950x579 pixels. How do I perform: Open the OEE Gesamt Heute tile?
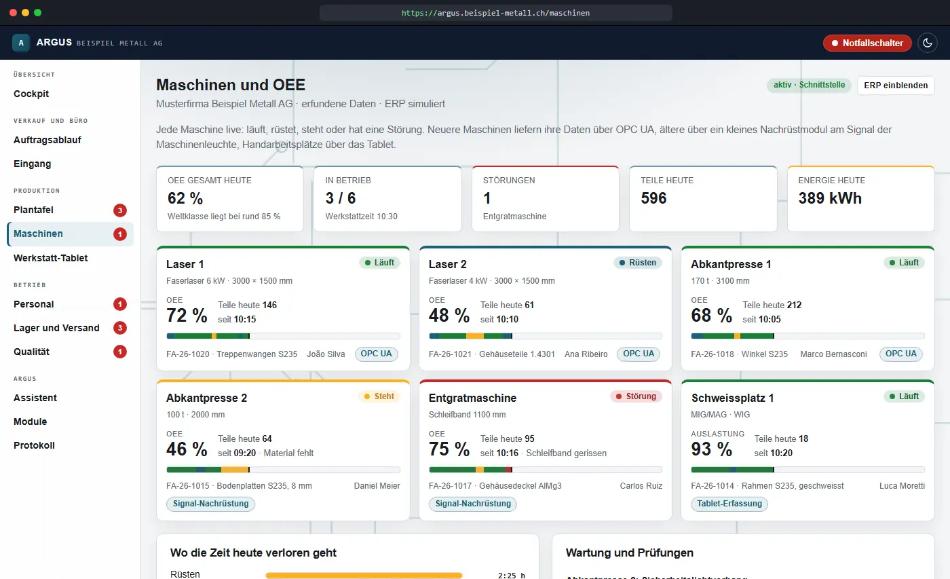click(x=230, y=199)
